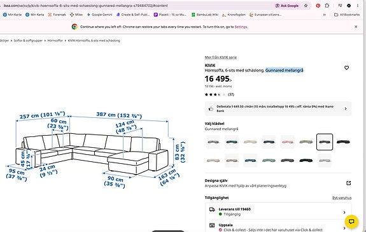Screen dimensions: 366x232
Task: Open the BambuLab Wiki bookmark
Action: coord(205,15)
